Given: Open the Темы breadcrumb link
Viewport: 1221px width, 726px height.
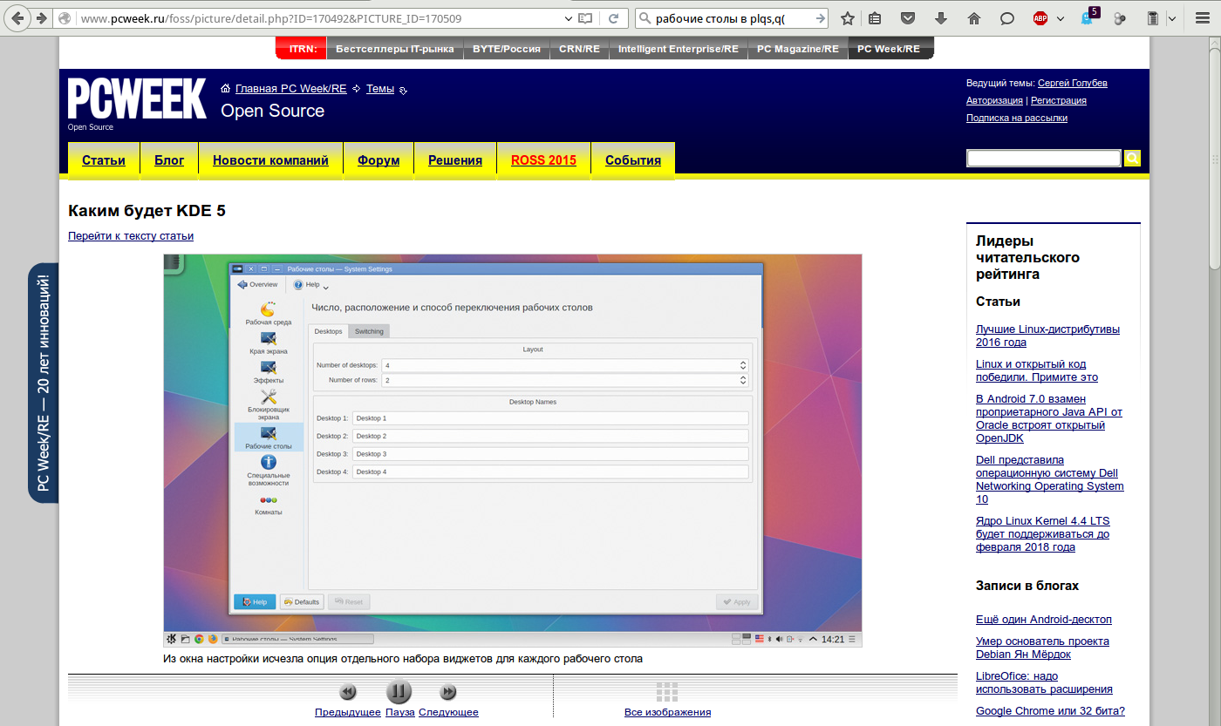Looking at the screenshot, I should point(380,89).
